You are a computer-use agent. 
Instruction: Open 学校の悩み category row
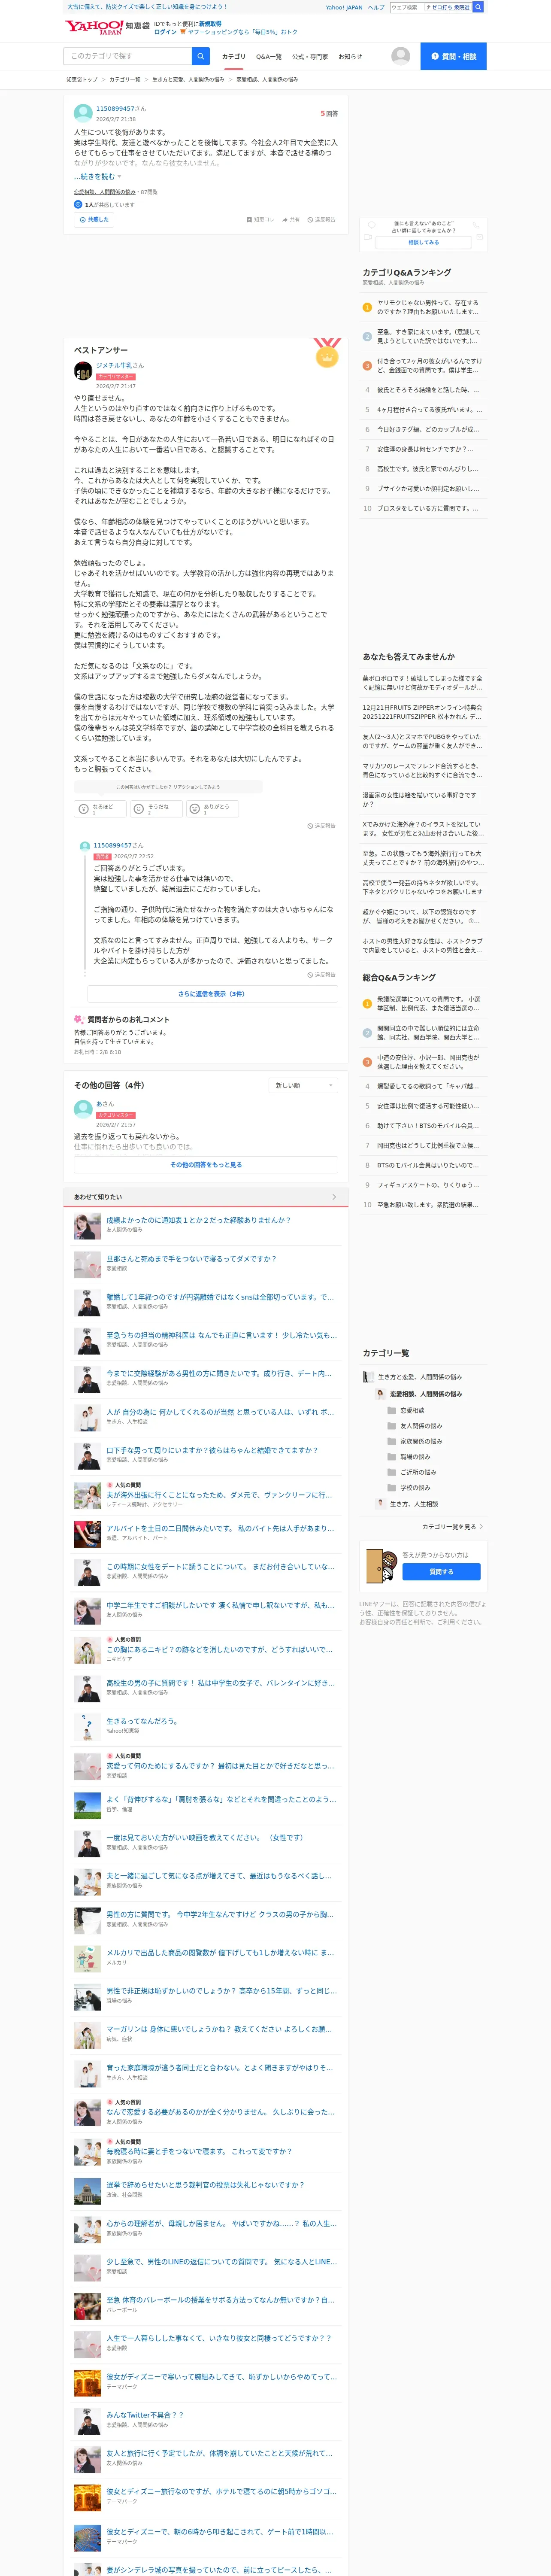[x=416, y=1488]
